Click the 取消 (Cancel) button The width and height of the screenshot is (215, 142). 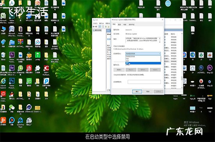click(148, 91)
